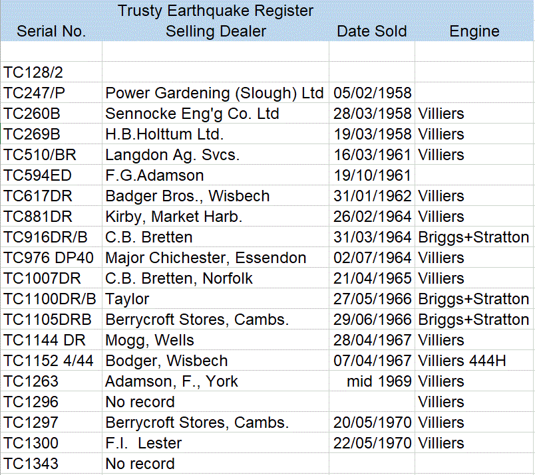535x475 pixels.
Task: Click the date cell 26/02/1964
Action: (372, 217)
